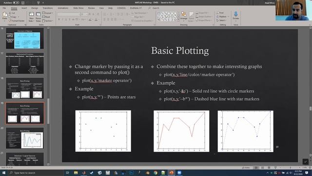Image resolution: width=312 pixels, height=176 pixels.
Task: Insert a New Slide
Action: click(x=31, y=17)
